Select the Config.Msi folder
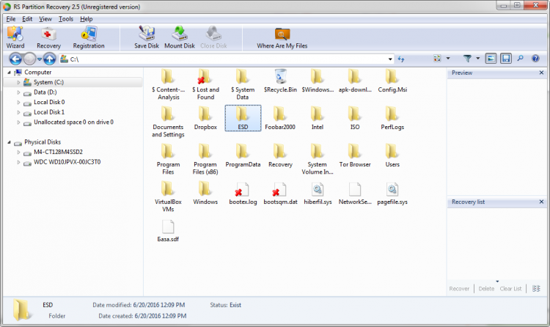This screenshot has height=327, width=550. click(x=392, y=81)
